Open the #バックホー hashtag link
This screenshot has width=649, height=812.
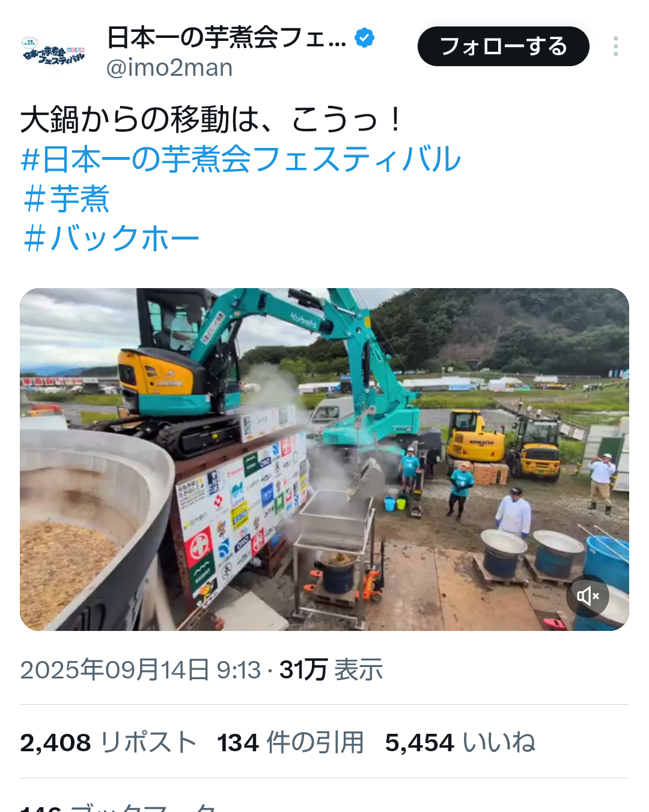pos(111,238)
